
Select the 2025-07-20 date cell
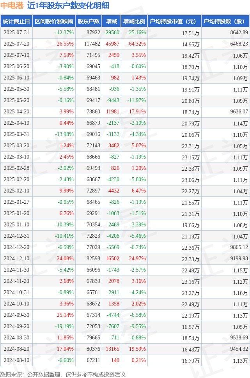click(16, 44)
